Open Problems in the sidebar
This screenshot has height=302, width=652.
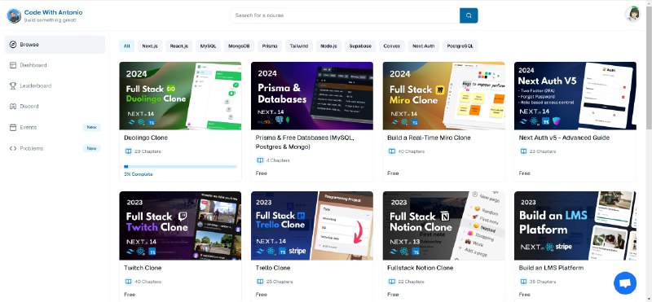pos(55,148)
